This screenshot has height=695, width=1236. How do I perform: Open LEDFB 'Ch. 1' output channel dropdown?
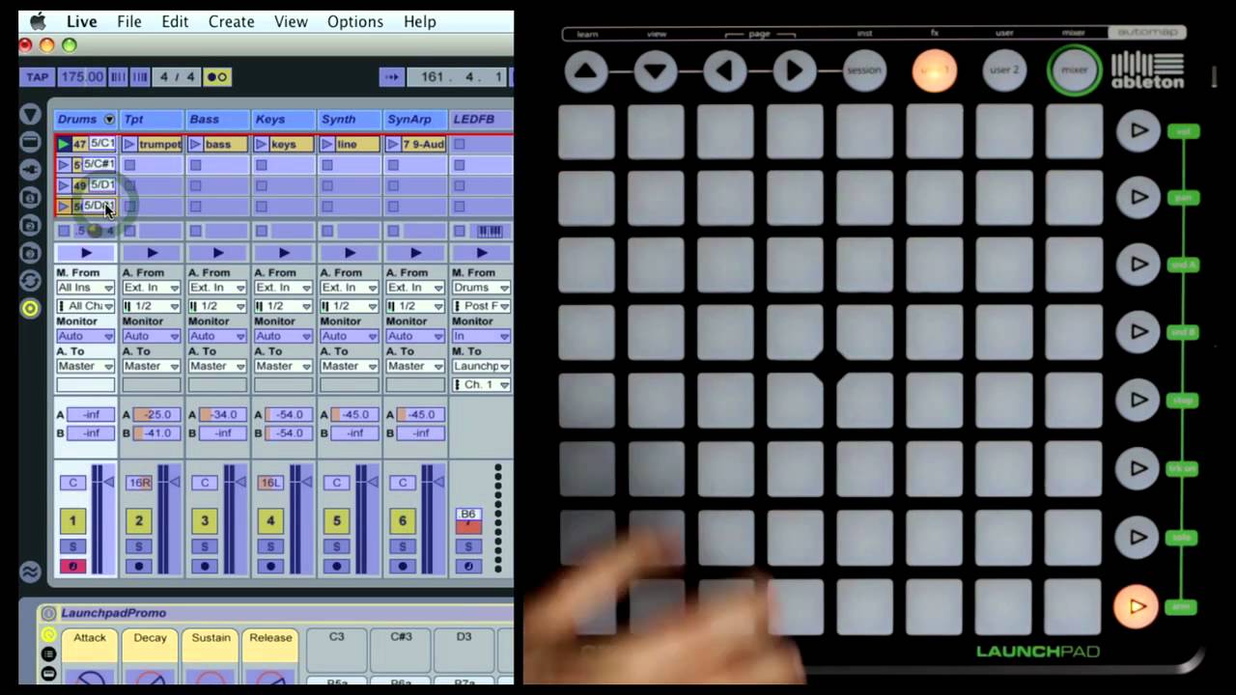click(x=481, y=384)
